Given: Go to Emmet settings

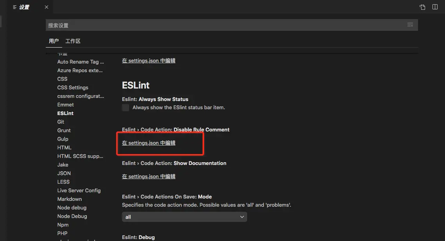Looking at the screenshot, I should point(66,105).
